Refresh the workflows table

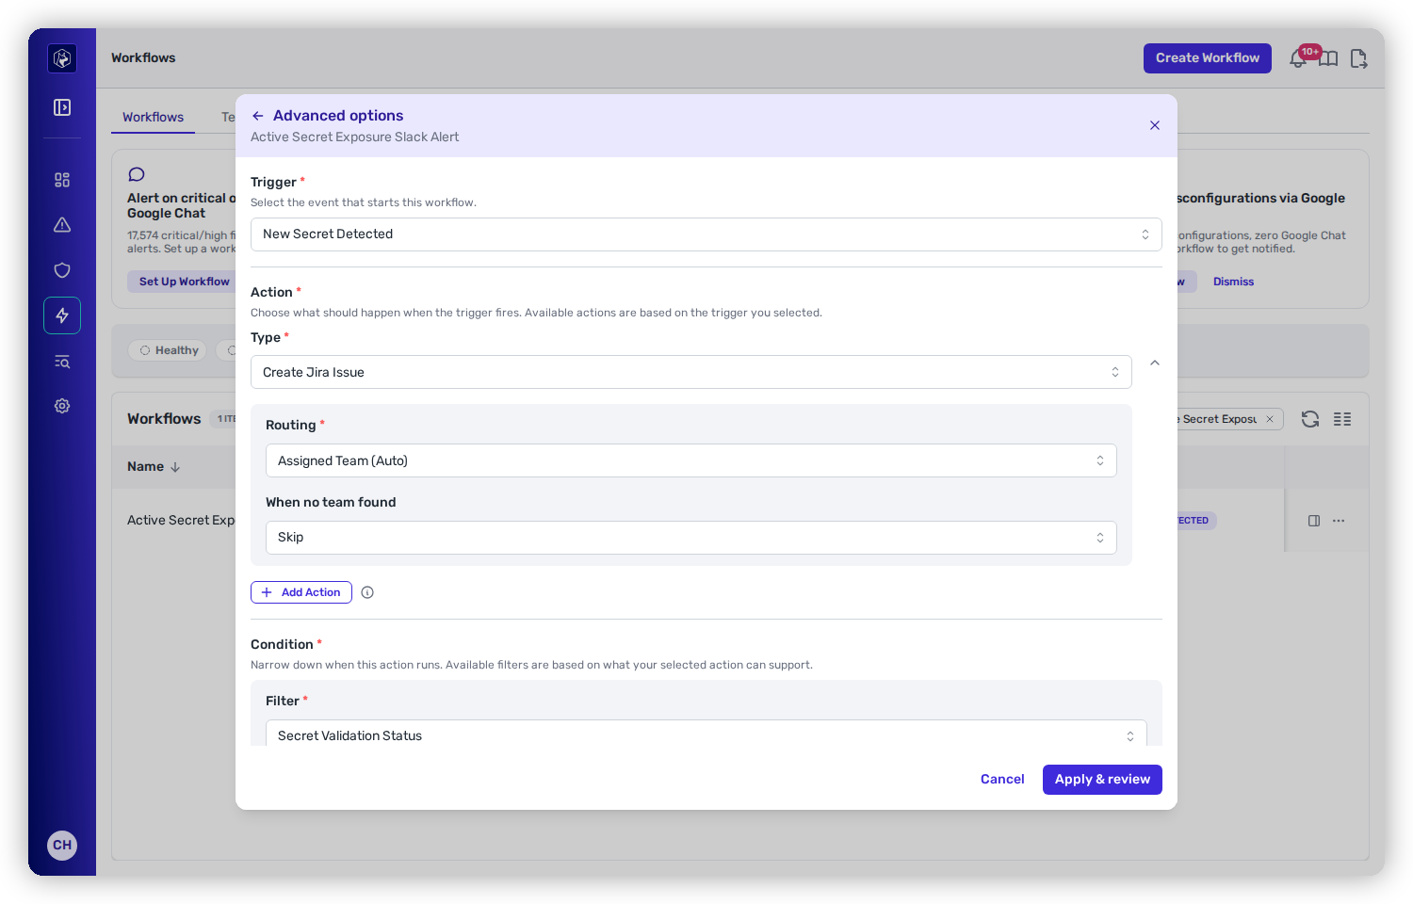coord(1310,419)
